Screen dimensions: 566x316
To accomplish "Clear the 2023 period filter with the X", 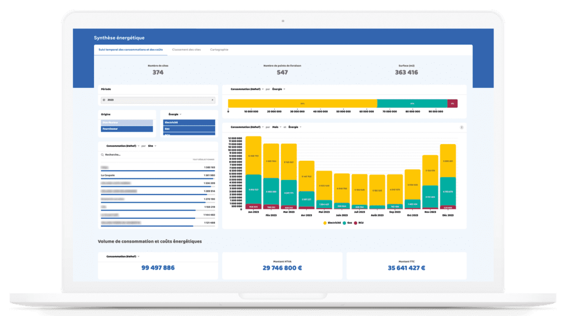I will pyautogui.click(x=212, y=100).
